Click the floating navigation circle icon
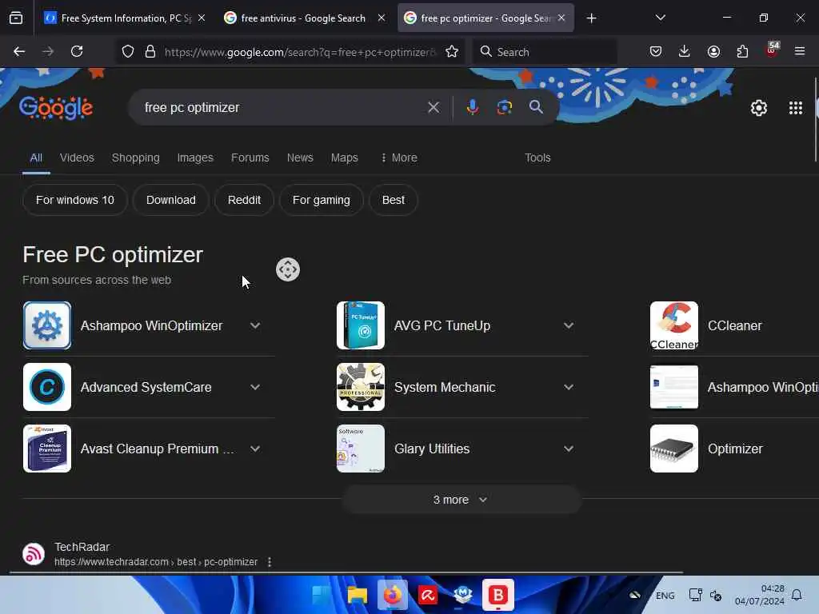This screenshot has width=819, height=614. coord(288,269)
